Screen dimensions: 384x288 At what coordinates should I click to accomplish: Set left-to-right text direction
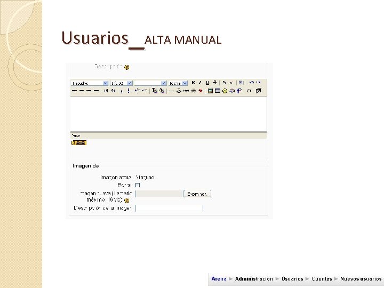(106, 91)
